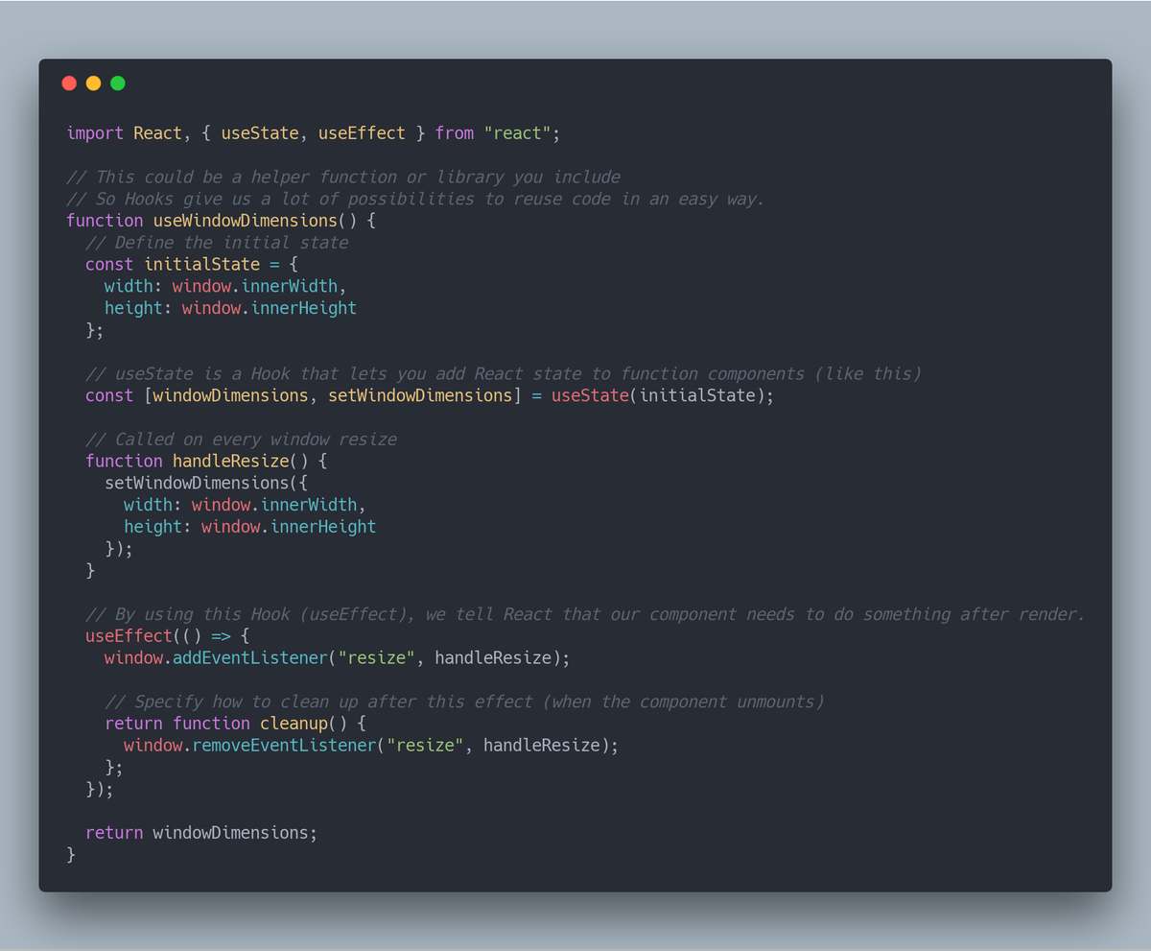Click the "react" string literal
The height and width of the screenshot is (951, 1151).
click(517, 133)
